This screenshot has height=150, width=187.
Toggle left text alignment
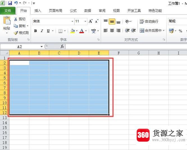click(x=106, y=31)
